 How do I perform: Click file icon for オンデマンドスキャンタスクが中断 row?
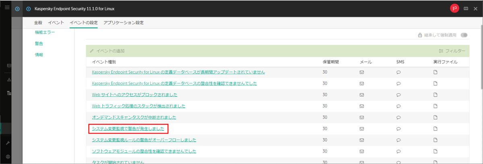click(x=435, y=117)
